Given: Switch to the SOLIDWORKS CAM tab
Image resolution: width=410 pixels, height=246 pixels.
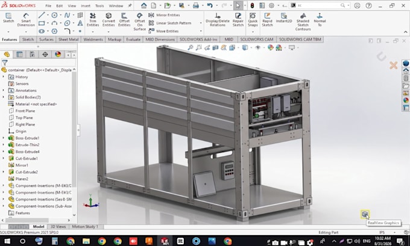Looking at the screenshot, I should click(x=256, y=39).
